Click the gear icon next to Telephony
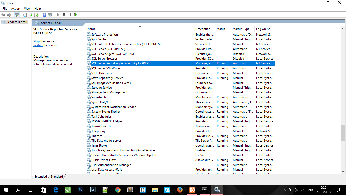This screenshot has height=195, width=346. [89, 131]
